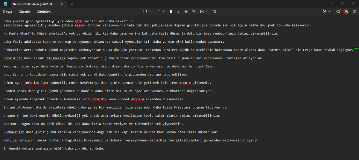Viewport: 359px width, 160px height.
Task: Click the line starting 'Örümcekler artık tehdit'
Action: click(179, 50)
